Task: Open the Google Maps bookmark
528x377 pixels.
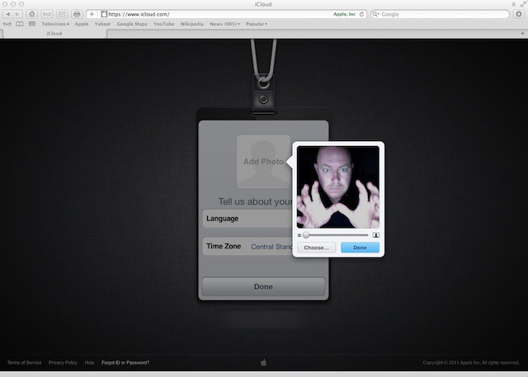Action: (132, 24)
